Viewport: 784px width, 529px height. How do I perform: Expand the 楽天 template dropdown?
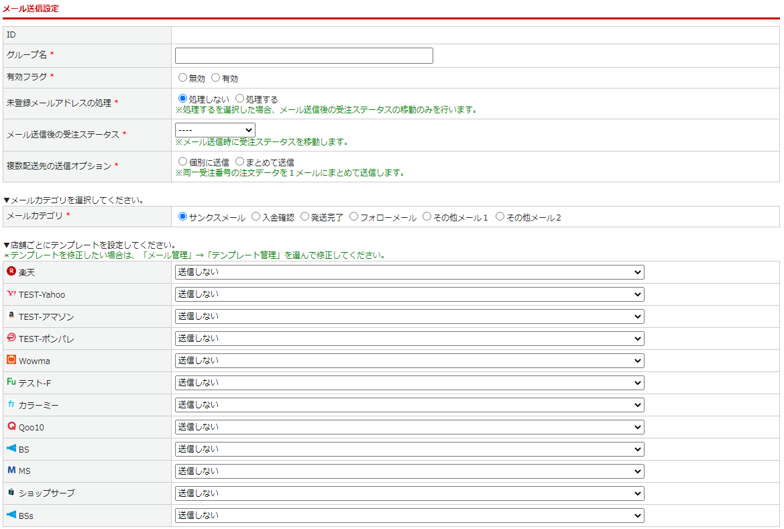point(409,272)
